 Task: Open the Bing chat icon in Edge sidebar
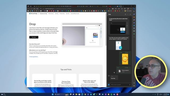tap(134, 9)
